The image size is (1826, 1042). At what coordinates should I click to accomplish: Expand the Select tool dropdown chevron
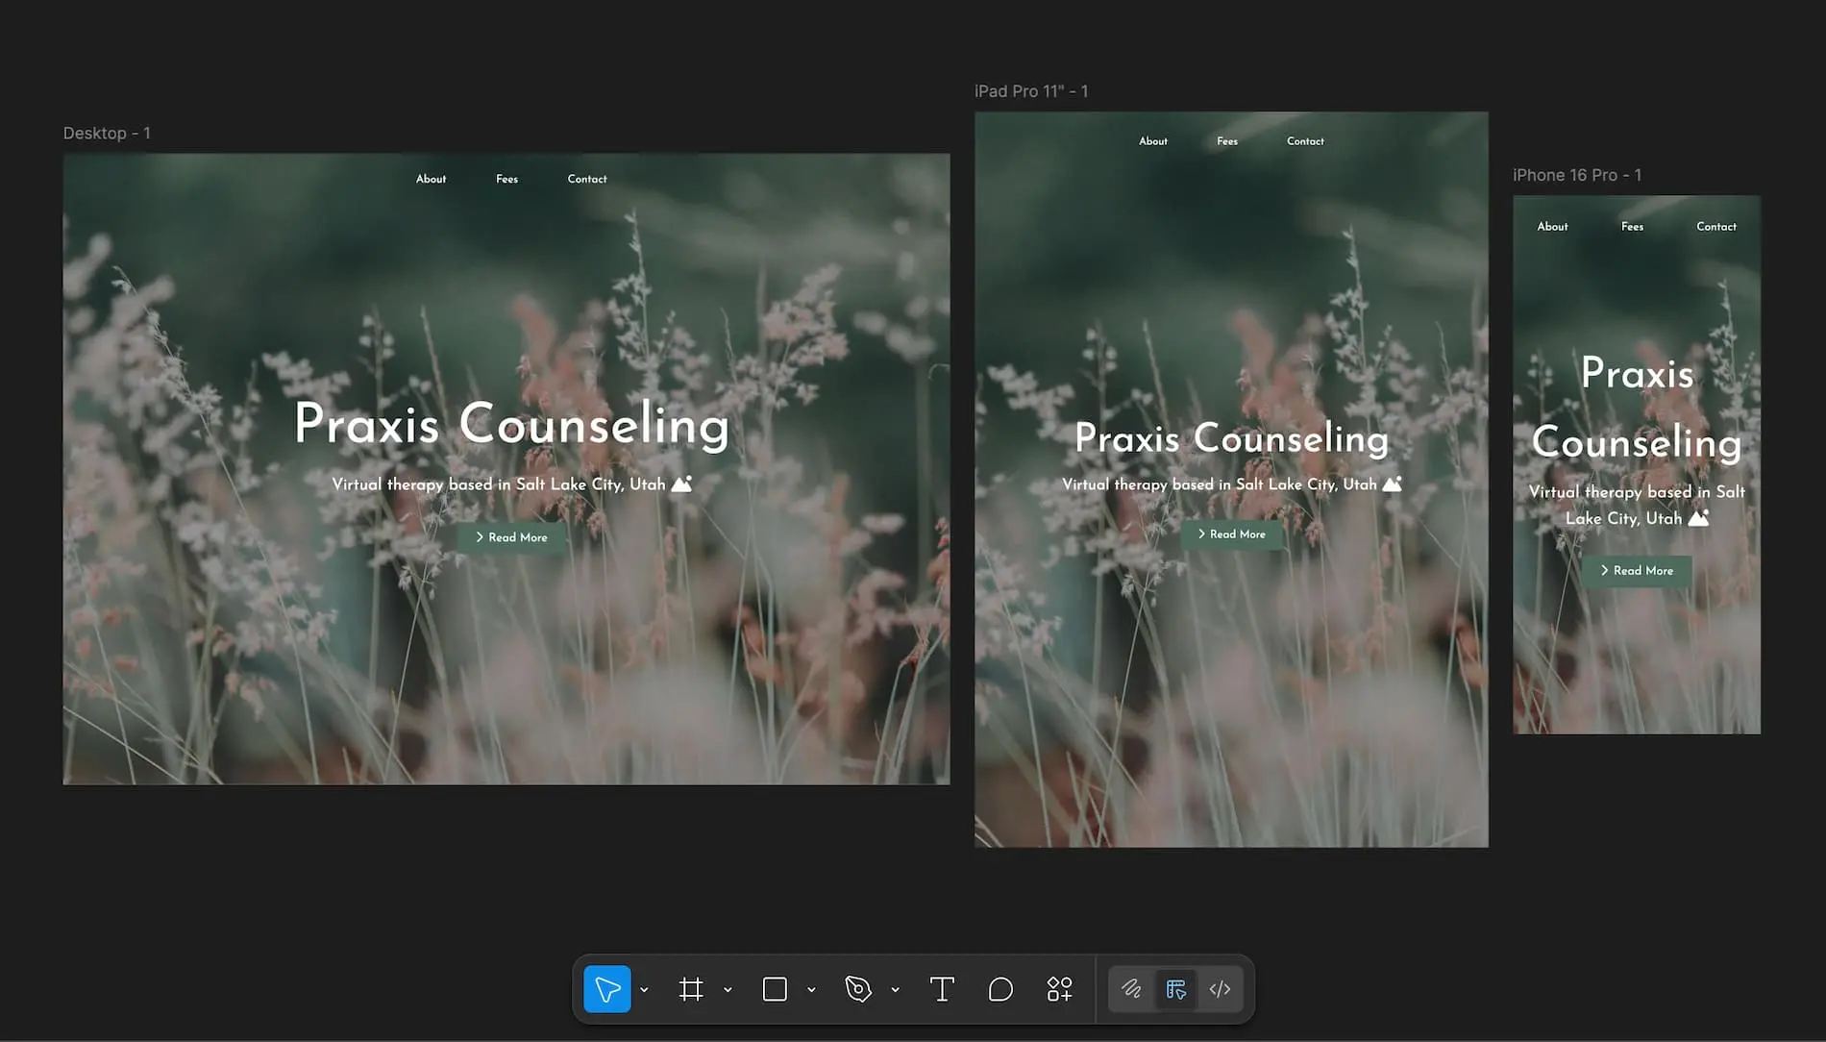644,988
